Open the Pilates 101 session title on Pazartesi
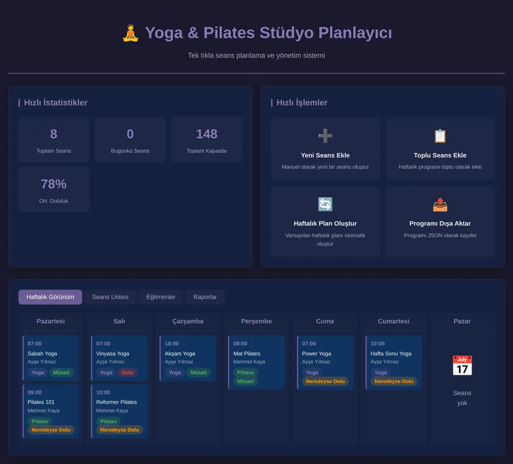513x464 pixels. [41, 402]
